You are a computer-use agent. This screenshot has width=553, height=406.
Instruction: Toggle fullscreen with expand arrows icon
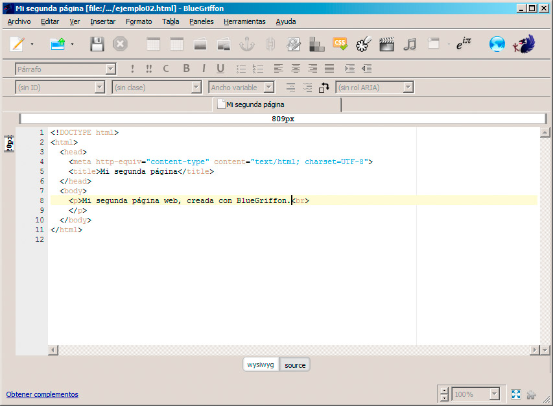pyautogui.click(x=515, y=394)
